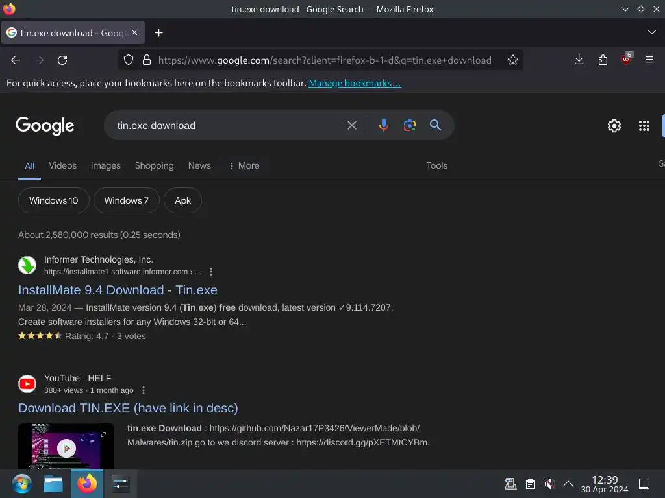
Task: Click the site security padlock icon
Action: [147, 60]
